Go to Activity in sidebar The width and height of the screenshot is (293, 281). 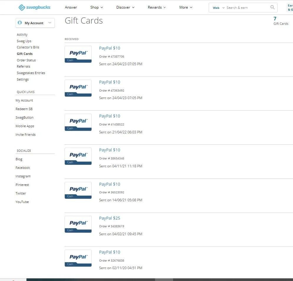[22, 35]
